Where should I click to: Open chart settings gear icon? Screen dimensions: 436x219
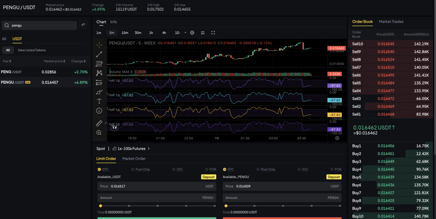[192, 33]
